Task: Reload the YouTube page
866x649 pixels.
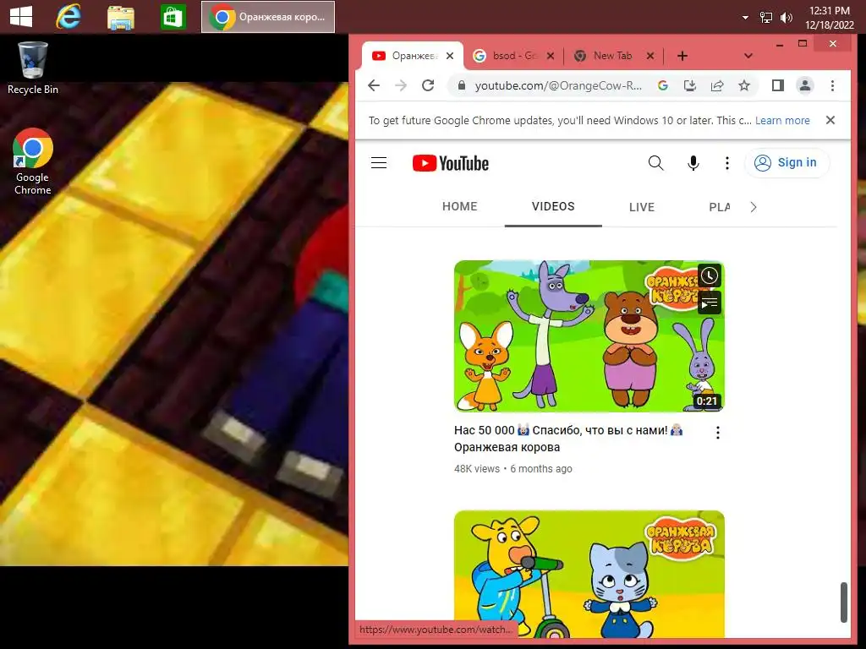Action: click(428, 85)
